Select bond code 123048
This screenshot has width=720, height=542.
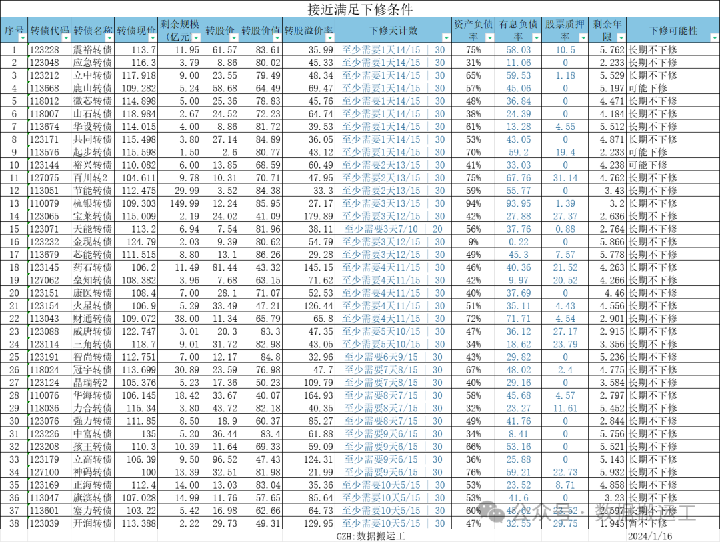coord(49,63)
